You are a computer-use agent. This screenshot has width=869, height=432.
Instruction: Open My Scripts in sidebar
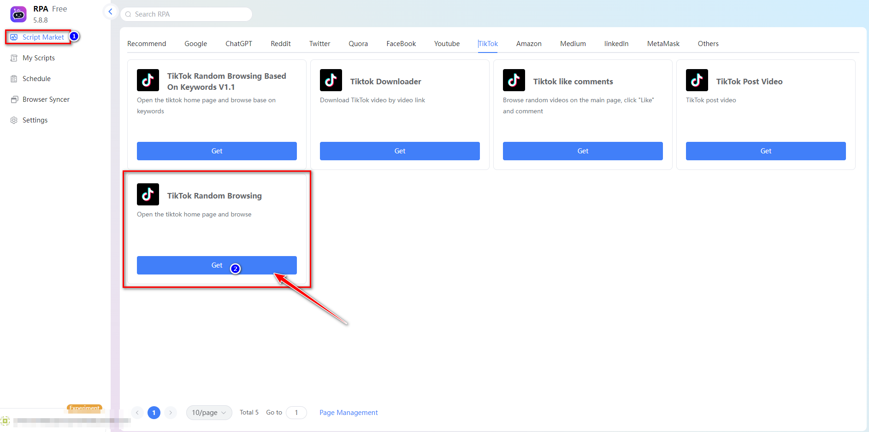[39, 58]
